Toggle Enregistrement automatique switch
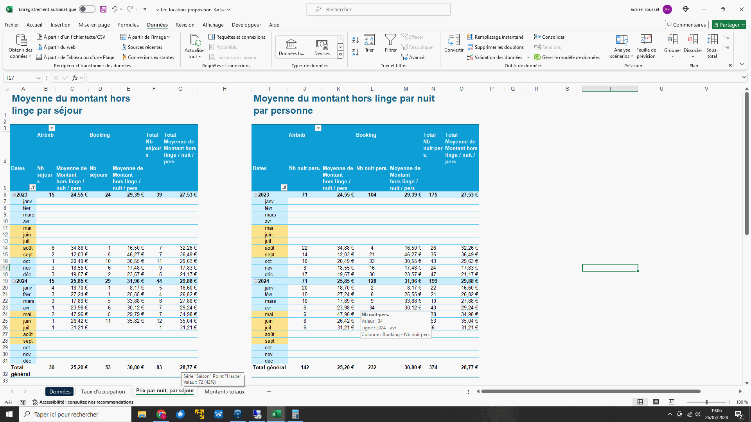 [x=87, y=9]
